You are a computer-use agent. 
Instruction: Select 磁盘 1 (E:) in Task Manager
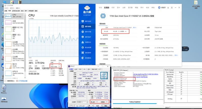click(x=14, y=37)
